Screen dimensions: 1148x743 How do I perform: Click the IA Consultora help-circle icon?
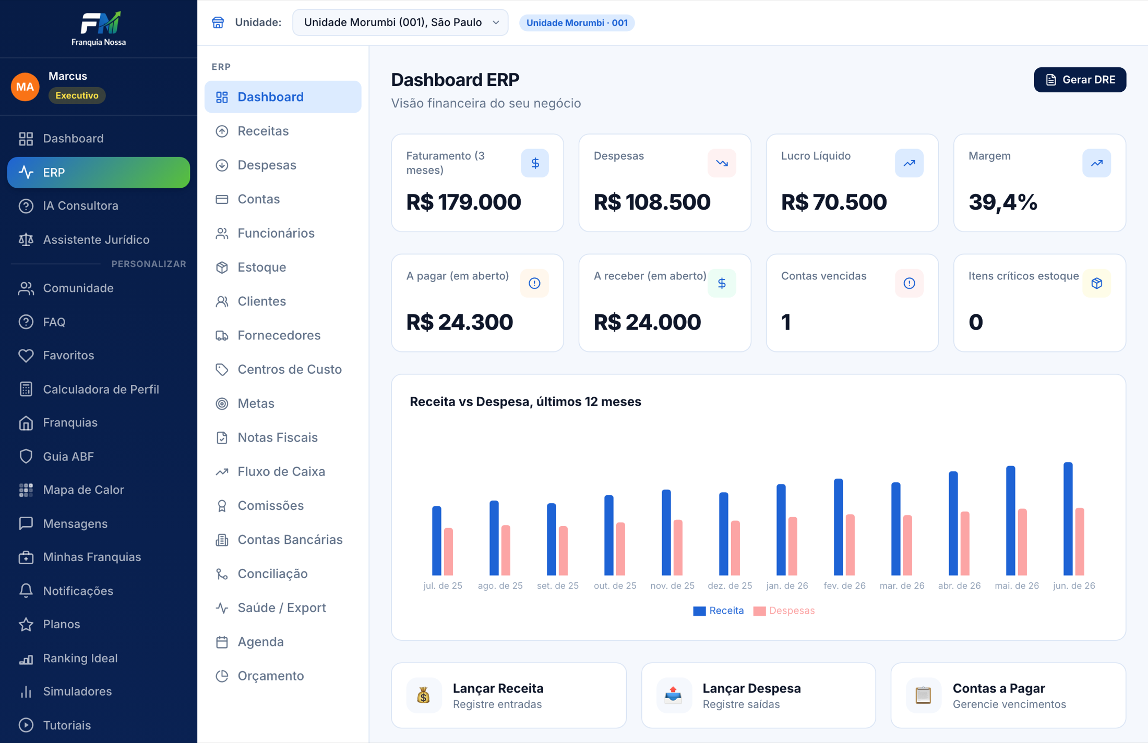26,206
